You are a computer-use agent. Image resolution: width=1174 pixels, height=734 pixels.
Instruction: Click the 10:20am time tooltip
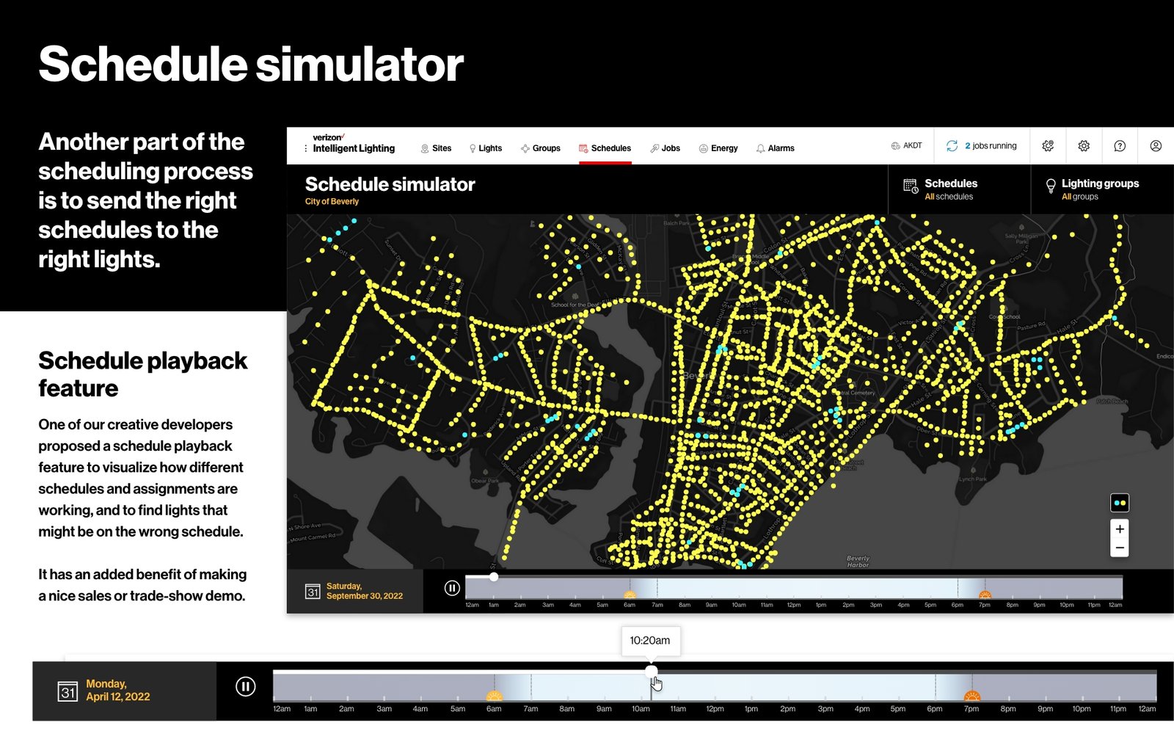point(650,641)
